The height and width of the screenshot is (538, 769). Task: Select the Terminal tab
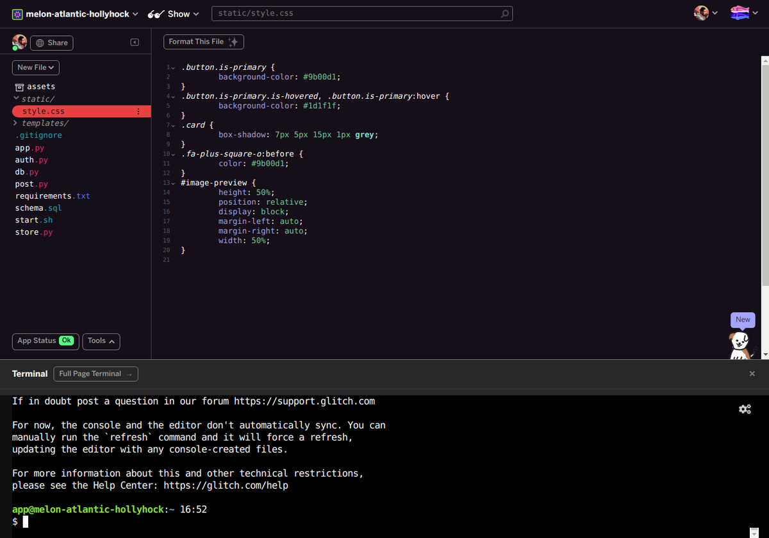[29, 373]
